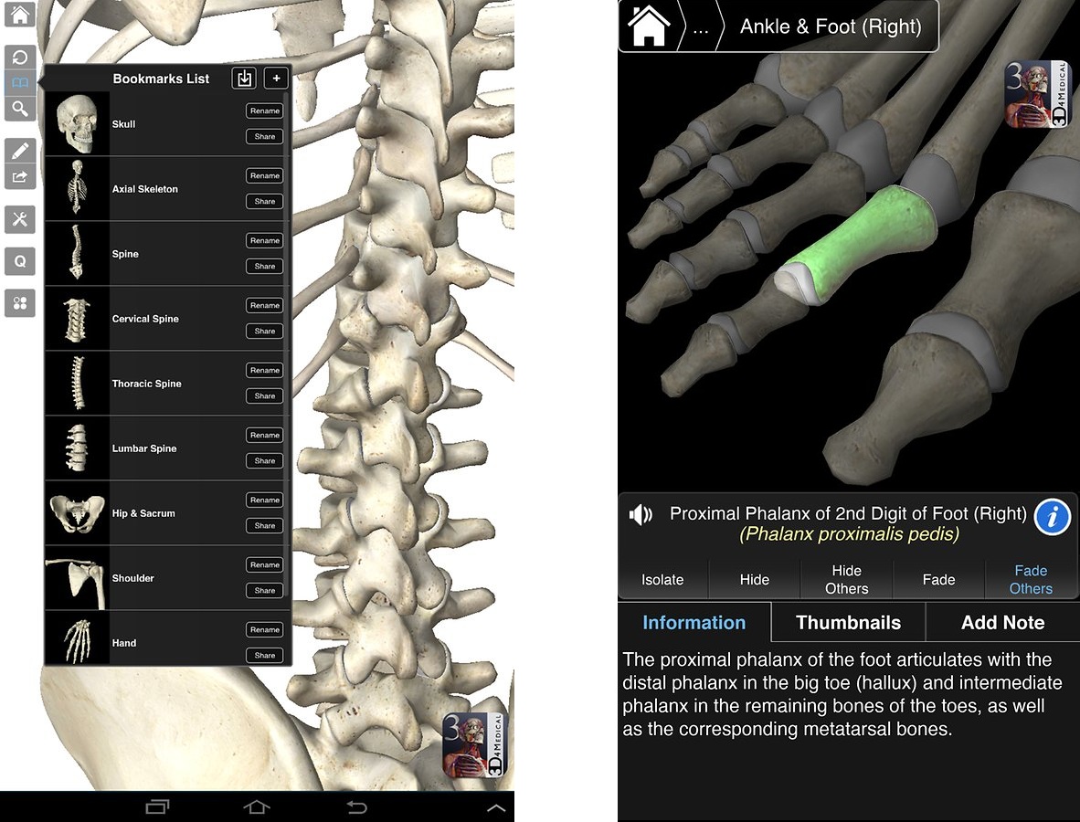Click the reset view rotate icon

[x=20, y=58]
